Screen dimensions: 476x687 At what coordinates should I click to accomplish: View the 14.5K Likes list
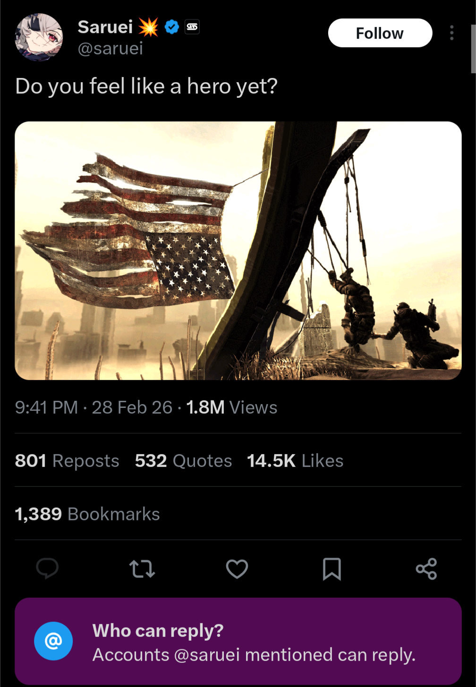point(295,460)
